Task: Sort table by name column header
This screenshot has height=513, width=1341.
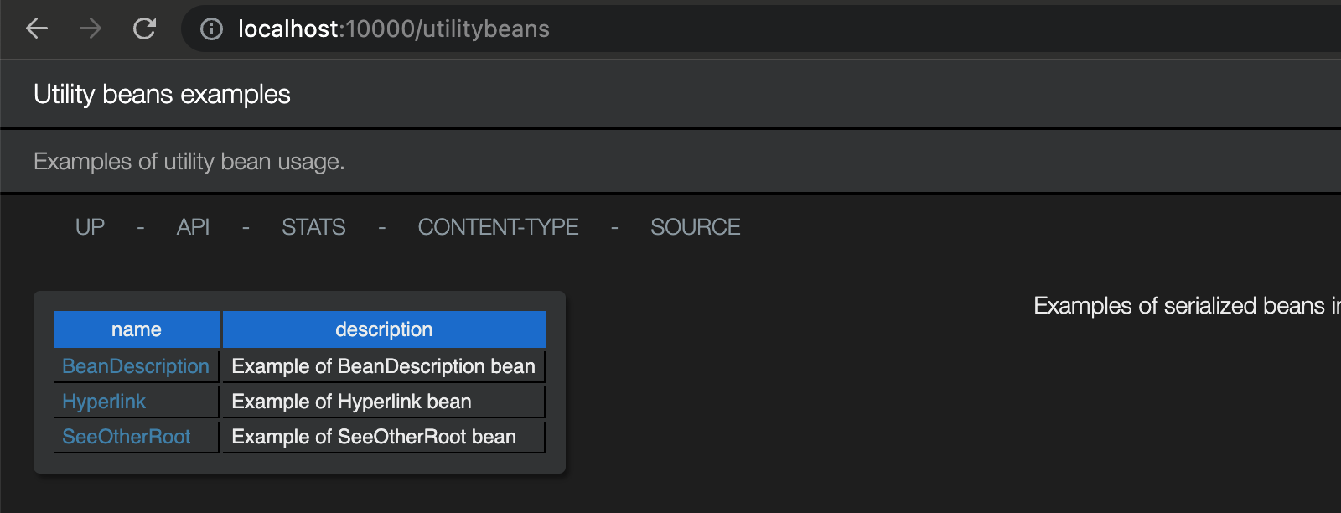Action: point(135,329)
